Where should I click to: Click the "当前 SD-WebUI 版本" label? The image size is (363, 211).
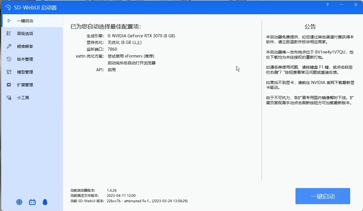pos(87,201)
